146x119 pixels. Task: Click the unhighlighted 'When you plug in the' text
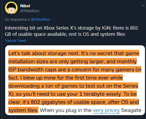[x=66, y=110]
